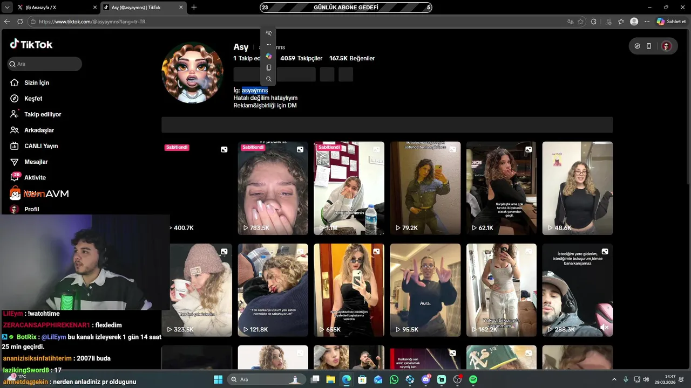Open the Edge profile icon
This screenshot has height=388, width=691.
[x=634, y=22]
